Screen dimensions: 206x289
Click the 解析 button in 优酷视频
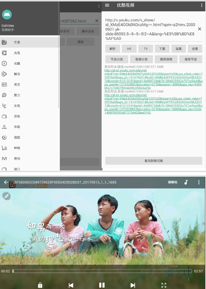click(113, 49)
